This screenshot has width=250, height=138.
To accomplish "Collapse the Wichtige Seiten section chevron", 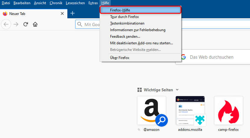I will tap(177, 90).
